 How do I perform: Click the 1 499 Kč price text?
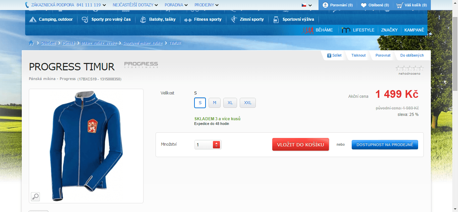(397, 94)
